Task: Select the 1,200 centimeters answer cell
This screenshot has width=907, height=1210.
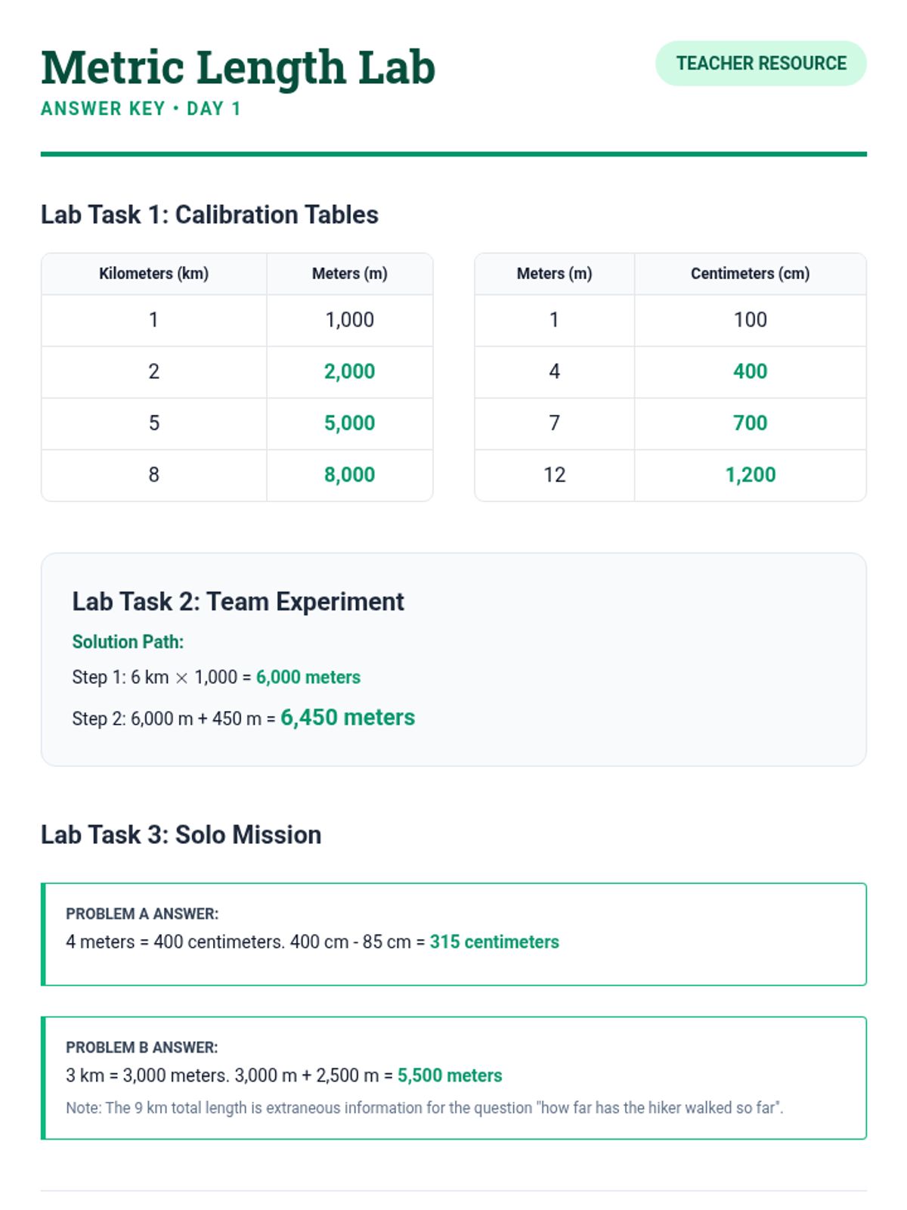Action: tap(750, 475)
